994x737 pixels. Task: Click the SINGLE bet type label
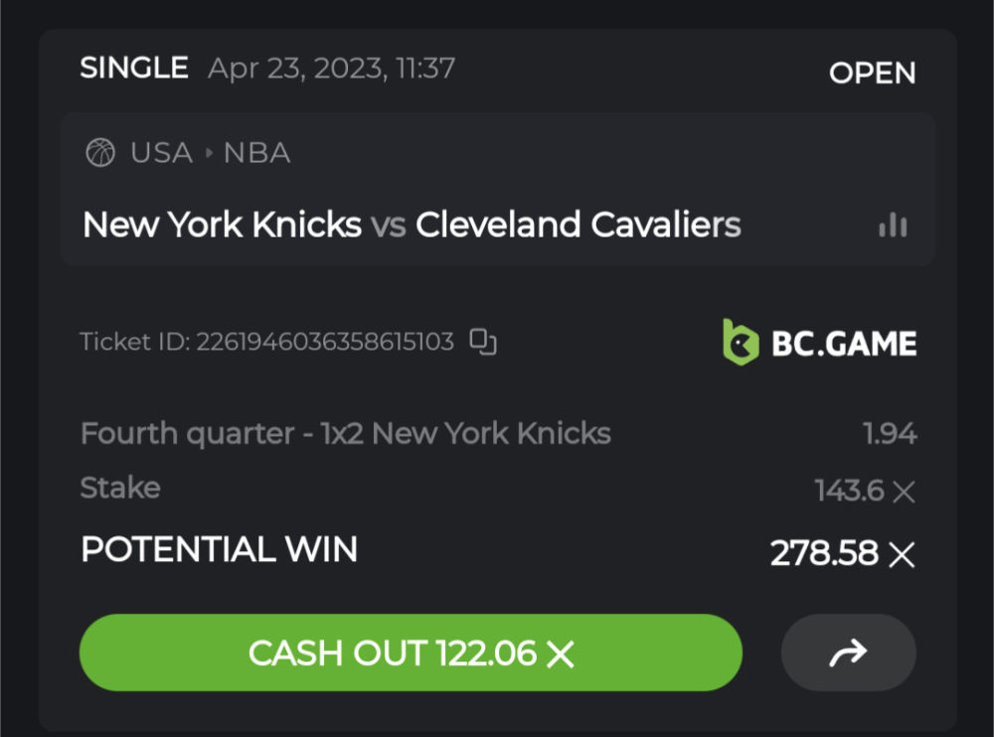click(x=134, y=68)
